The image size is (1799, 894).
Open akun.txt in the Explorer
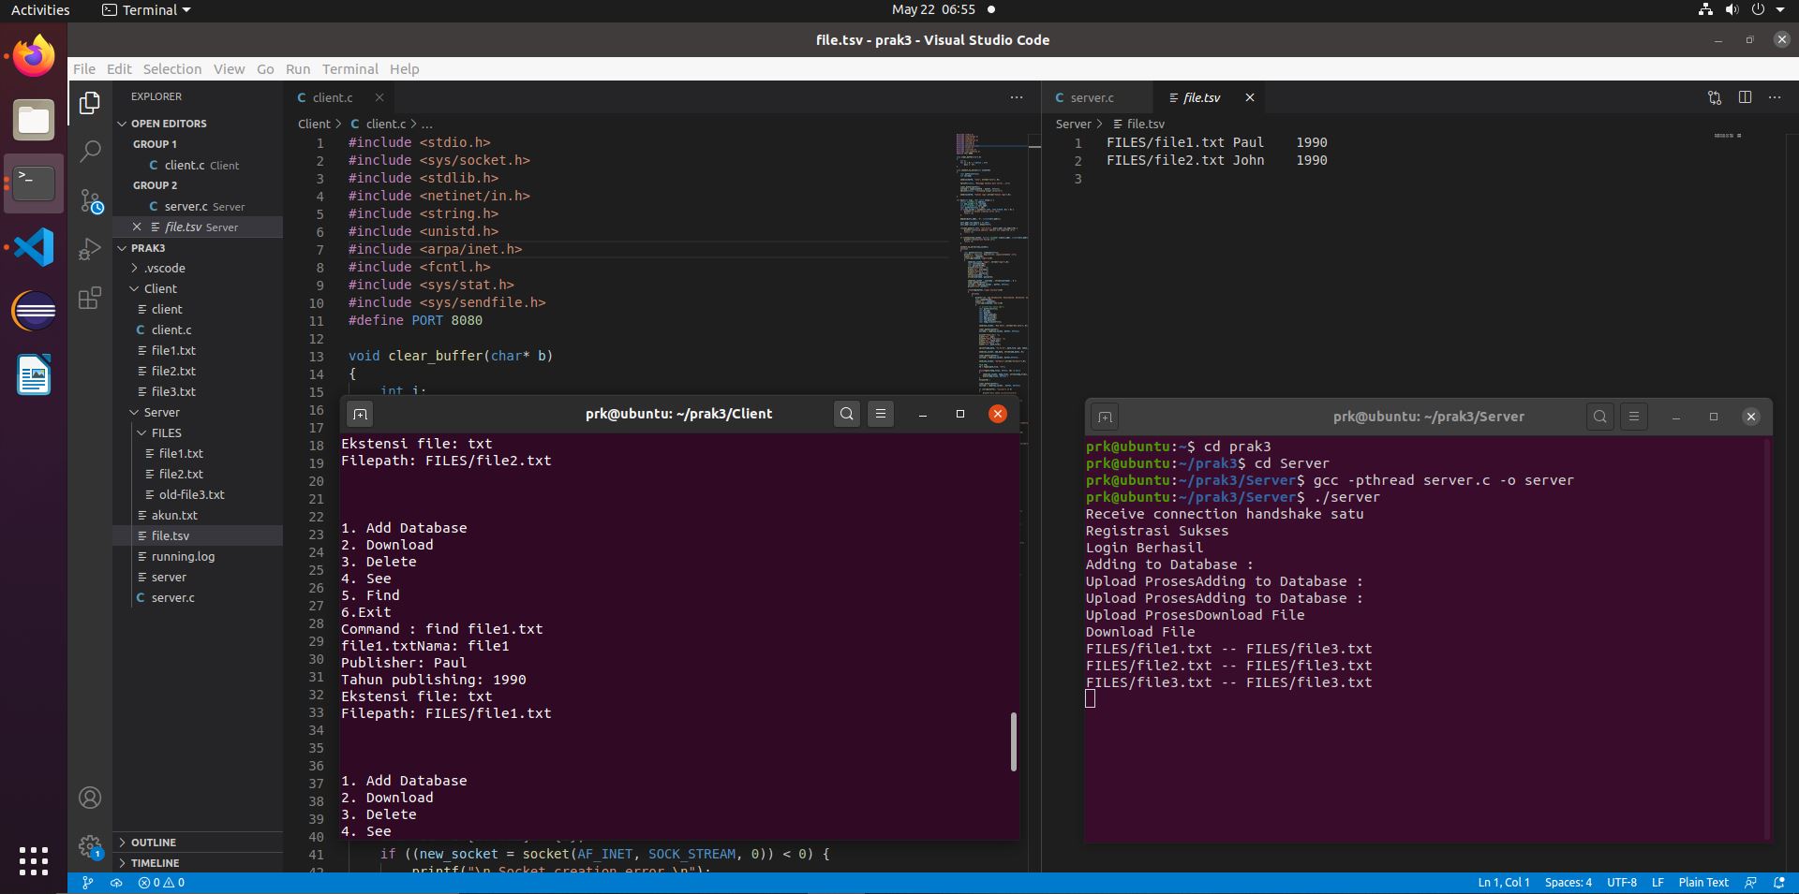point(174,515)
